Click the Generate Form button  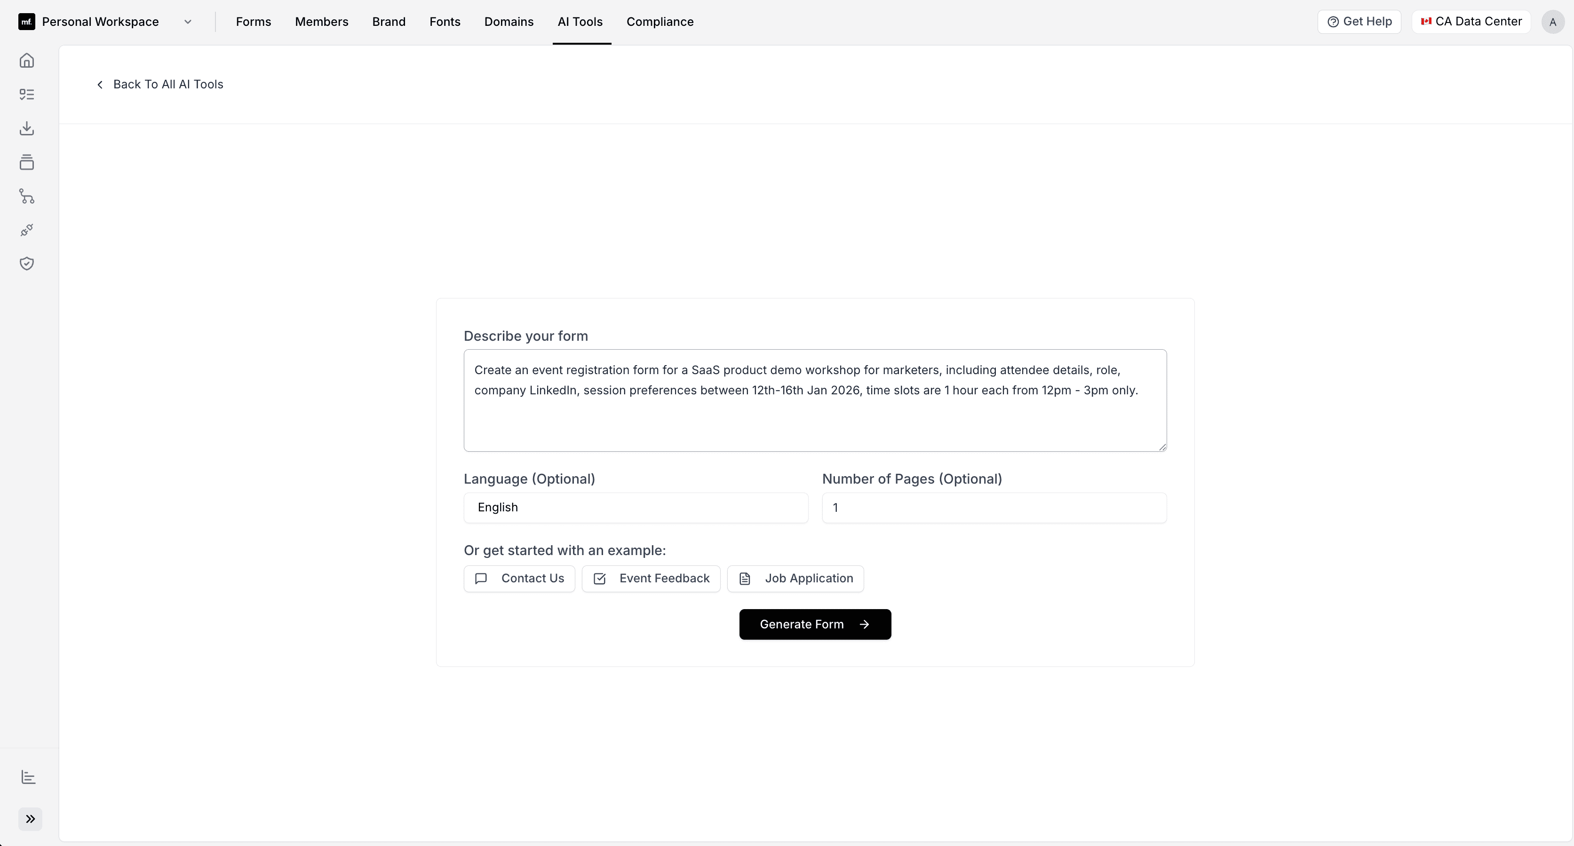click(815, 624)
